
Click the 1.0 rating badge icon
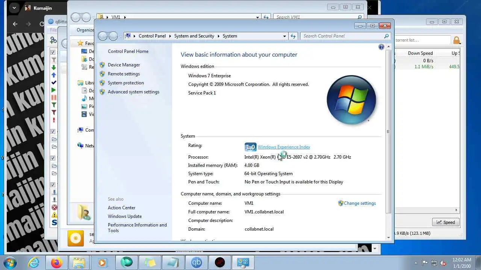tap(250, 147)
